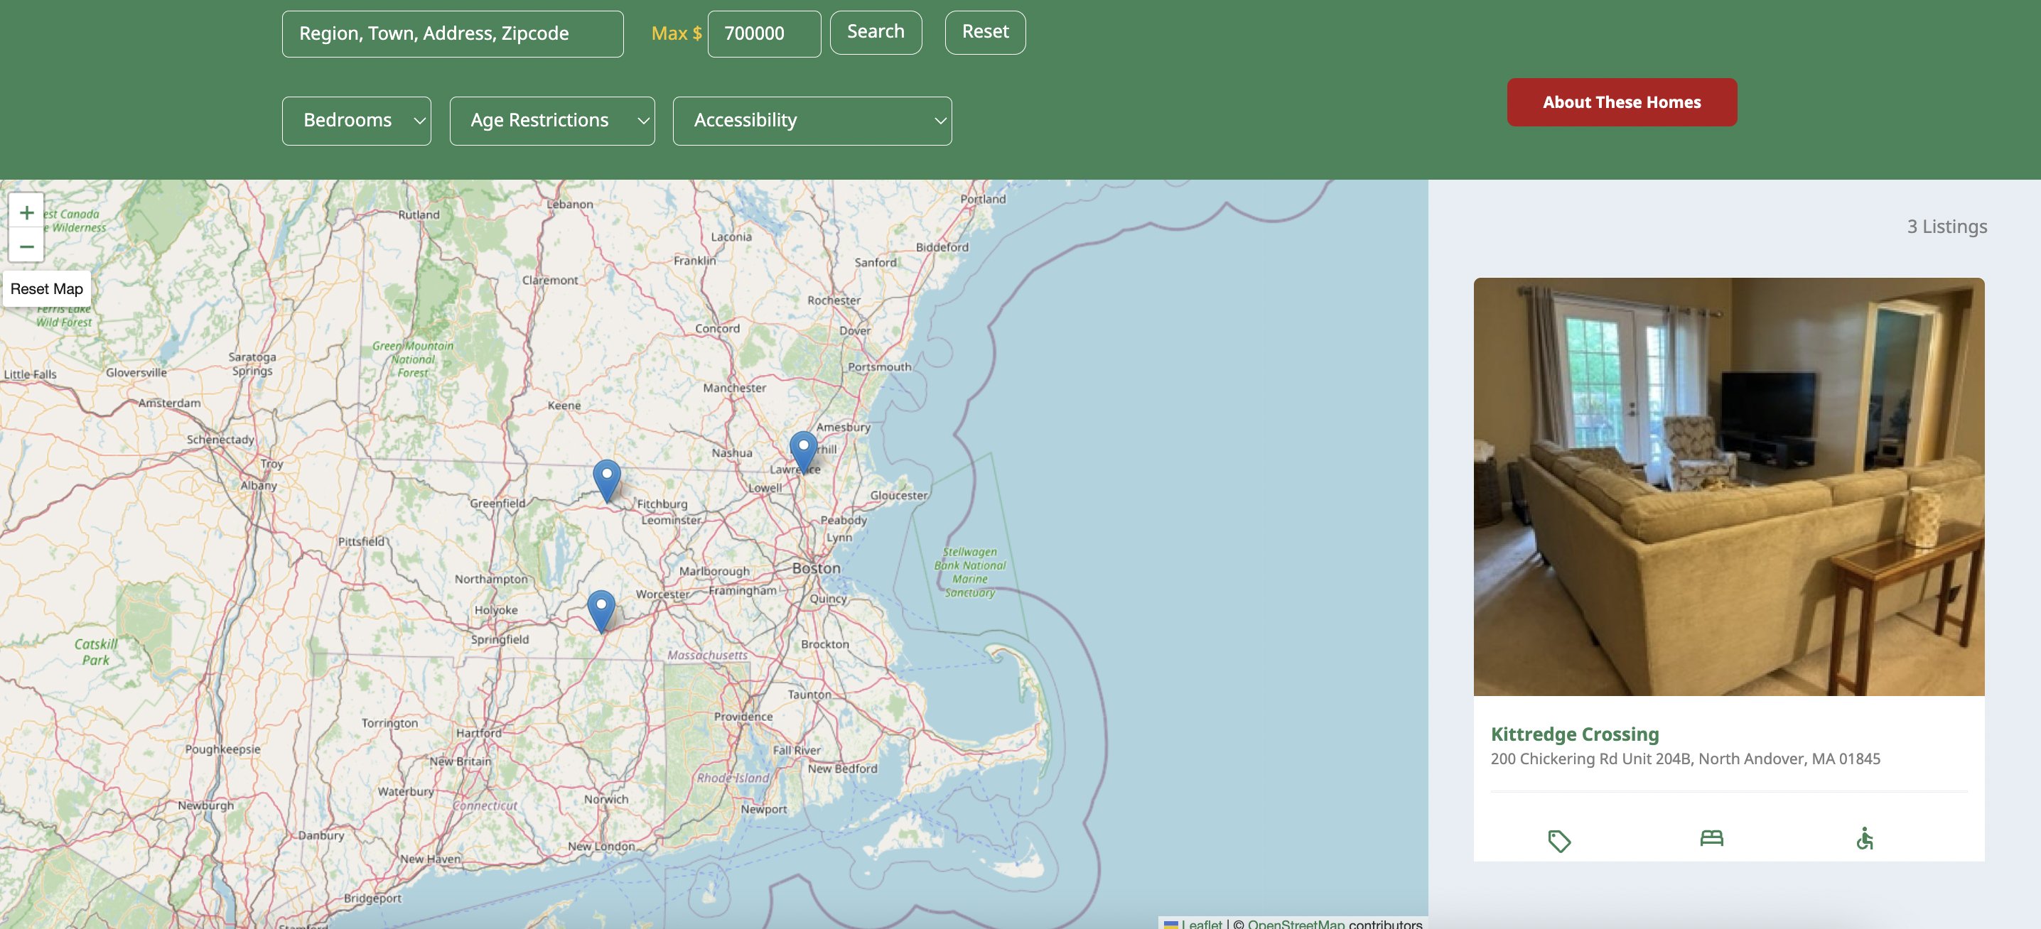
Task: Open the Kittredge Crossing listing title
Action: point(1574,734)
